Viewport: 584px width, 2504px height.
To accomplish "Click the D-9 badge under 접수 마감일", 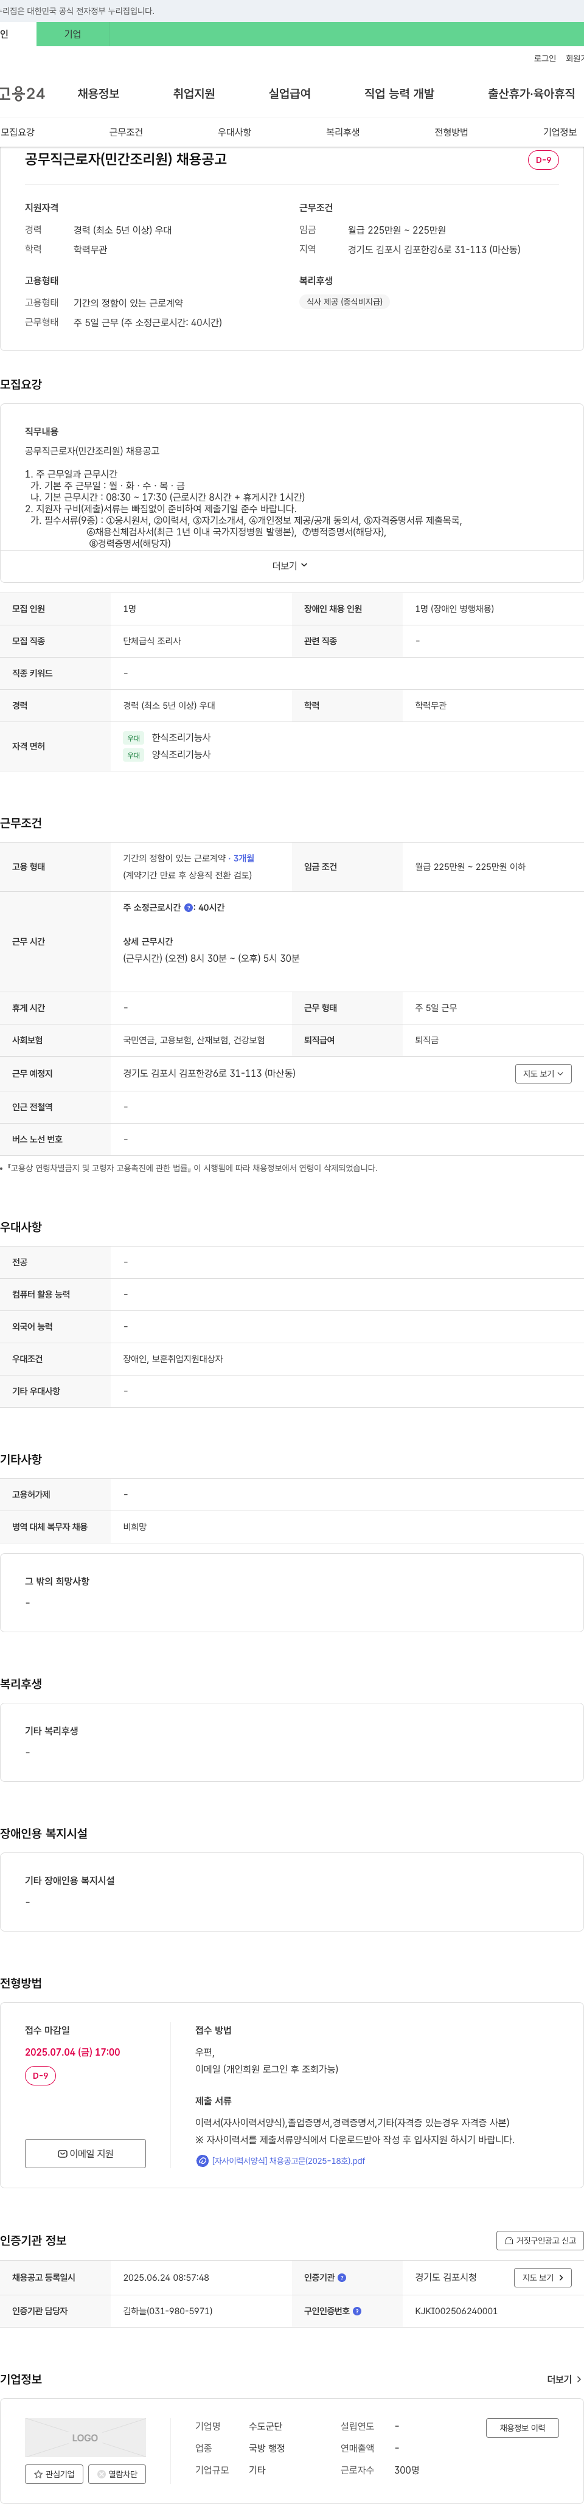I will (x=40, y=2075).
